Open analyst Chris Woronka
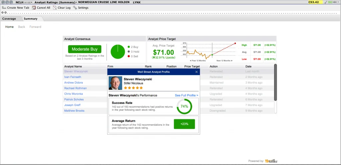This screenshot has height=165, width=341. 74,94
